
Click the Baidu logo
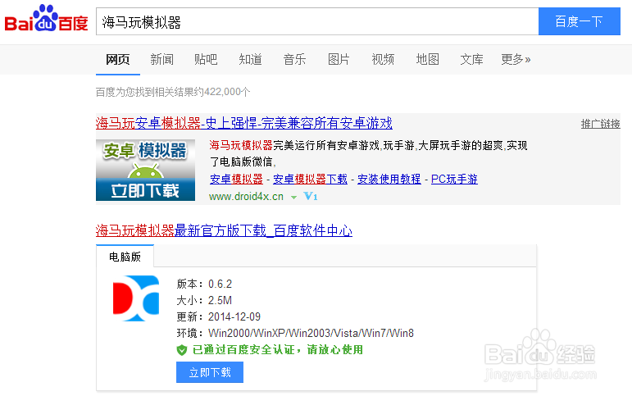(46, 19)
